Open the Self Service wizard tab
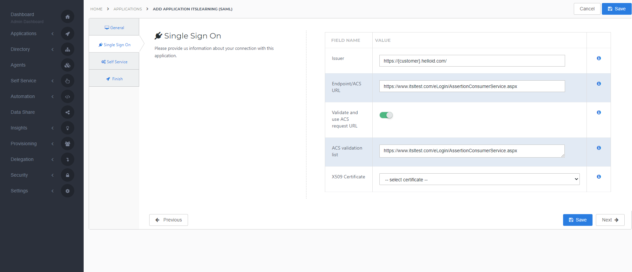 coord(114,62)
